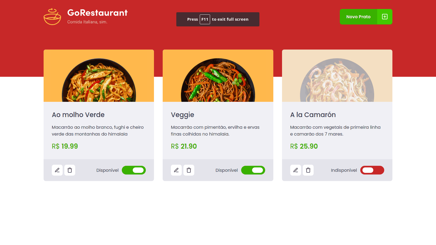Select the Veggie dish title

[183, 115]
